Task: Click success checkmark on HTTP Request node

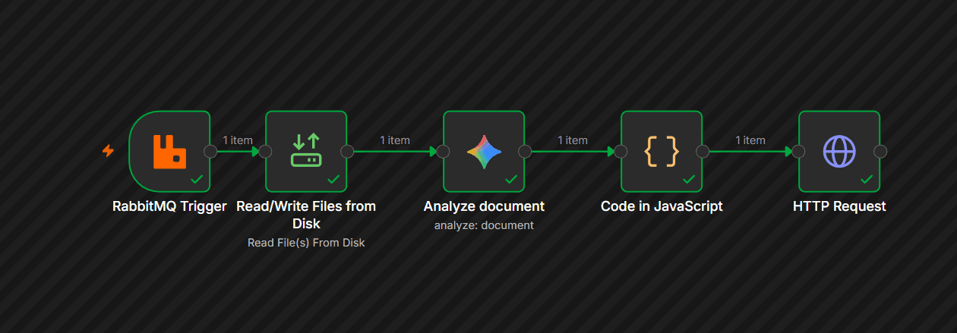Action: (x=867, y=179)
